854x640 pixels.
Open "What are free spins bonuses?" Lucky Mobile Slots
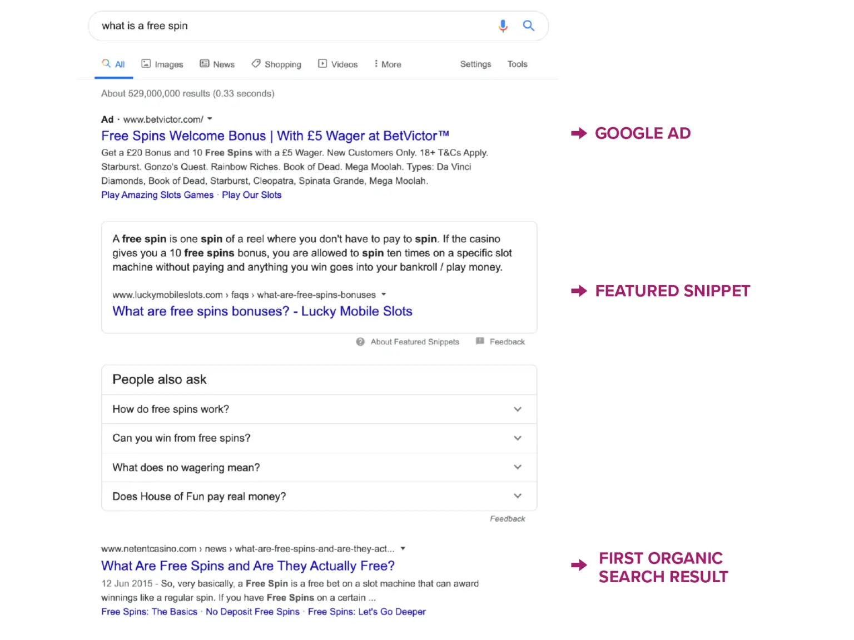[x=262, y=311]
